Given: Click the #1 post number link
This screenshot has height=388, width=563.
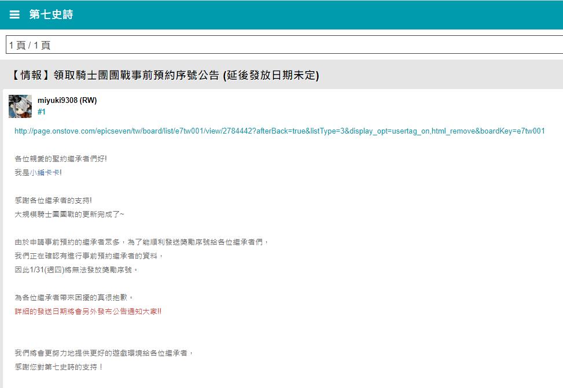Looking at the screenshot, I should (42, 112).
